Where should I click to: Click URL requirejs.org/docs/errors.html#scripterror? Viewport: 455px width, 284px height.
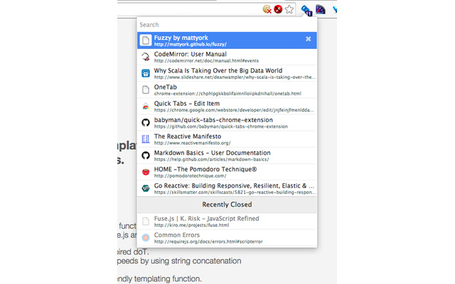coord(208,241)
